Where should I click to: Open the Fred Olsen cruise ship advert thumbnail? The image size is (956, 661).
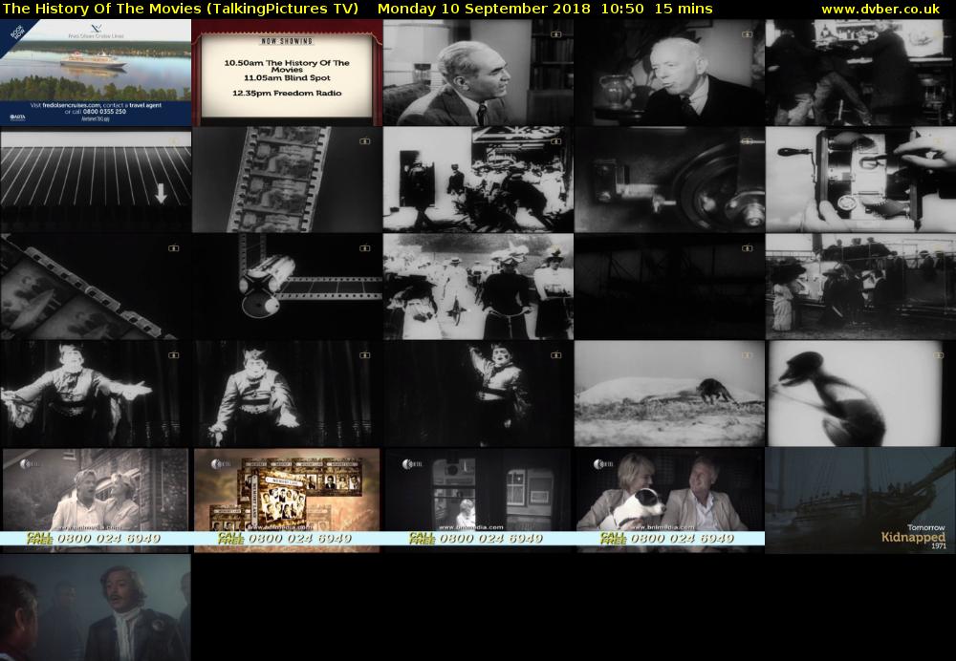click(96, 73)
